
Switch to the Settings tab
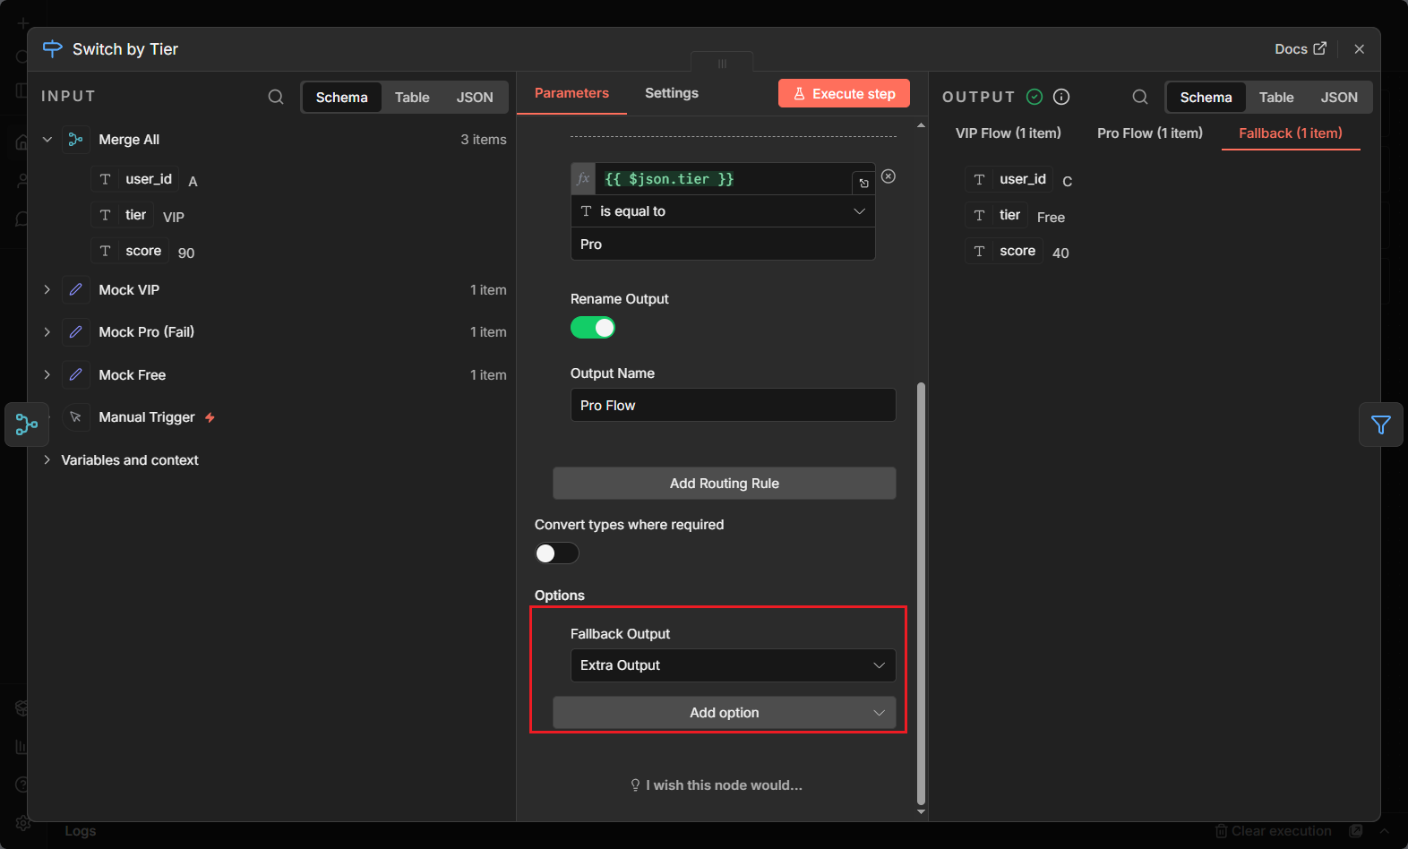[671, 93]
